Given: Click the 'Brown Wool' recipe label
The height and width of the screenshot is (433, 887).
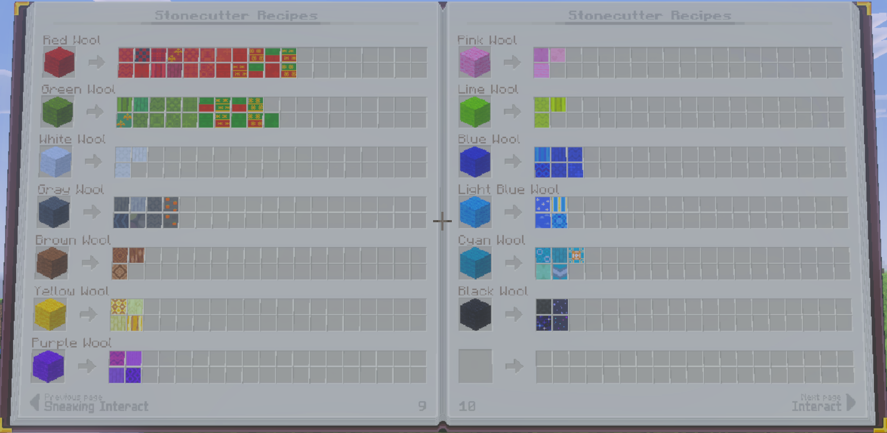Looking at the screenshot, I should [73, 240].
